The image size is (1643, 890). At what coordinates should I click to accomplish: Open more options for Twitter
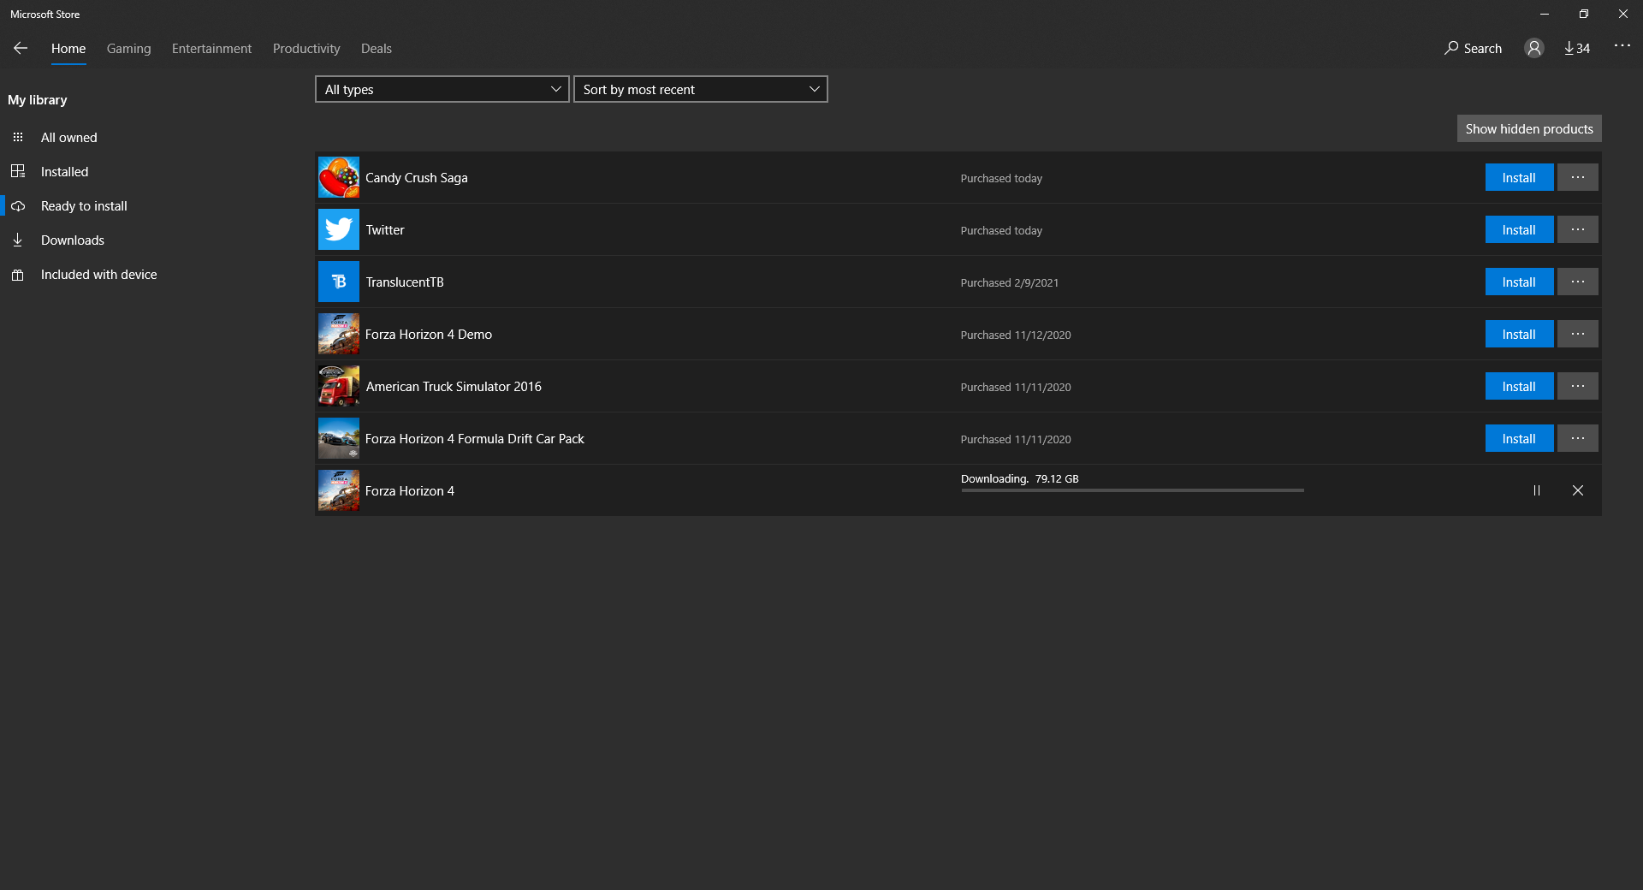click(x=1578, y=229)
